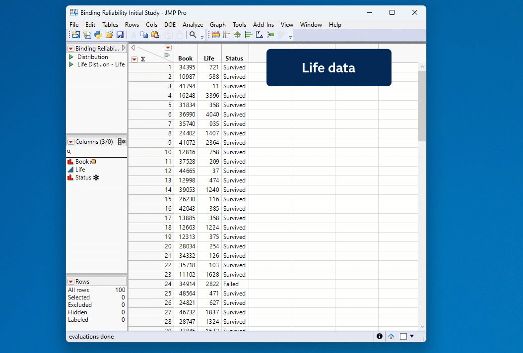
Task: Click the info icon in status bar
Action: pyautogui.click(x=380, y=336)
